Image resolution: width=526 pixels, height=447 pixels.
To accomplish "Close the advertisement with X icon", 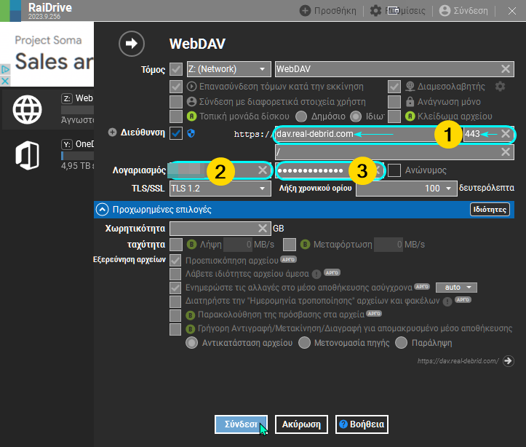I will 5,81.
